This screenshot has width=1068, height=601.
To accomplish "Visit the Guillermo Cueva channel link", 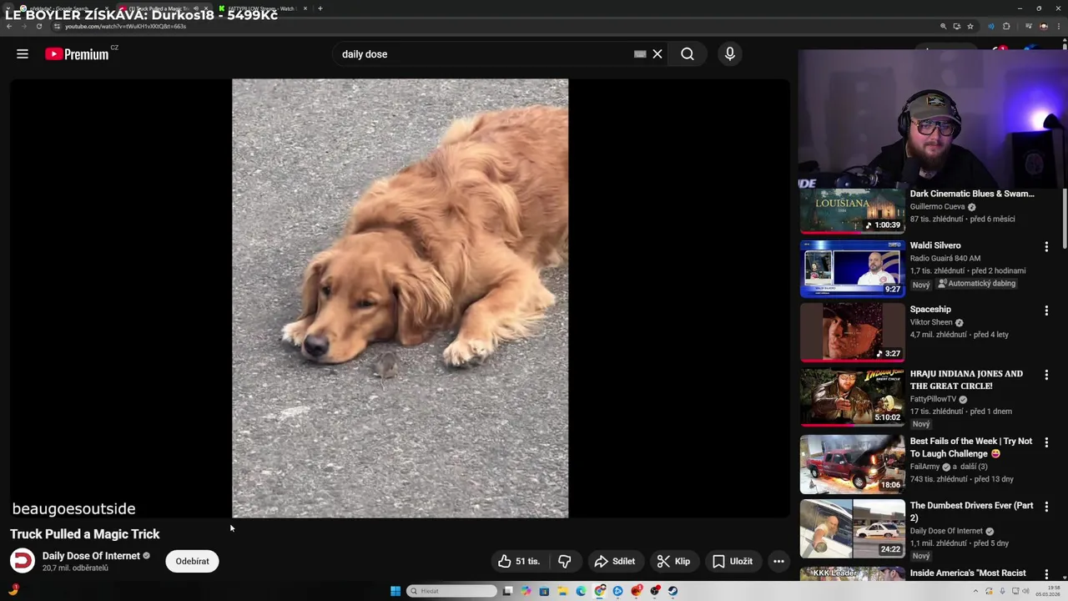I will (x=937, y=207).
